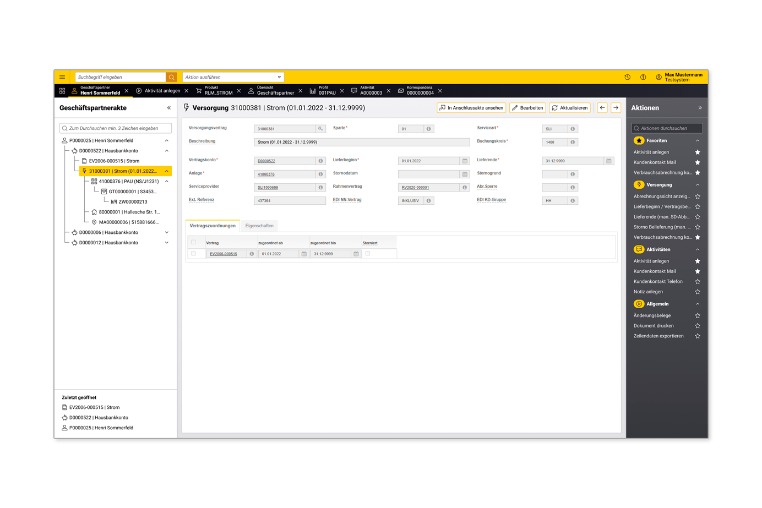The image size is (762, 508).
Task: Switch to the Eigenschaften tab
Action: pyautogui.click(x=259, y=226)
